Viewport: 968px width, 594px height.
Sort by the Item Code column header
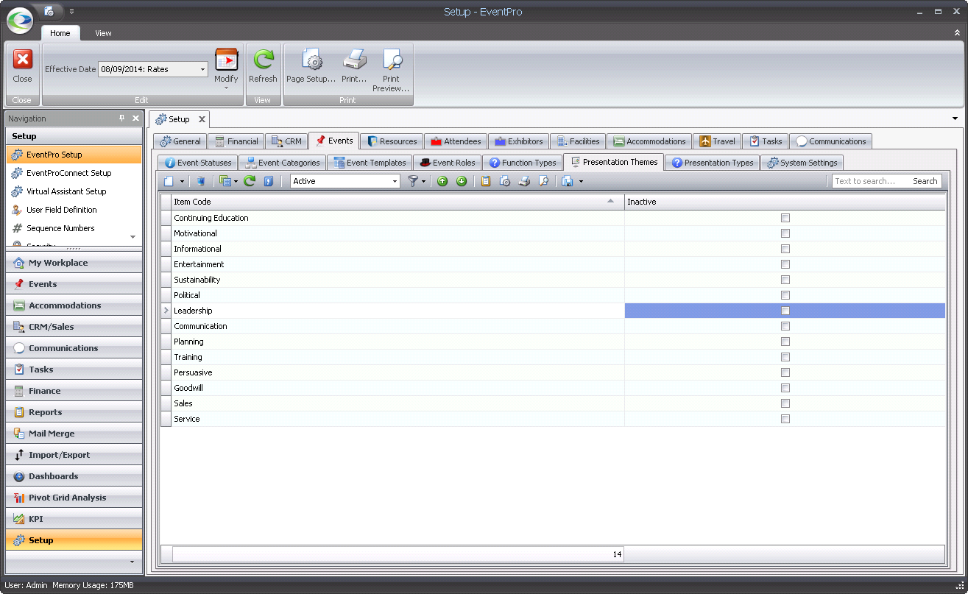click(398, 202)
